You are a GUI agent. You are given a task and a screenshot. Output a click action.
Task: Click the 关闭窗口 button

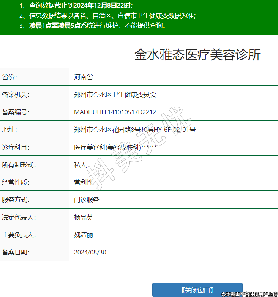197,290
